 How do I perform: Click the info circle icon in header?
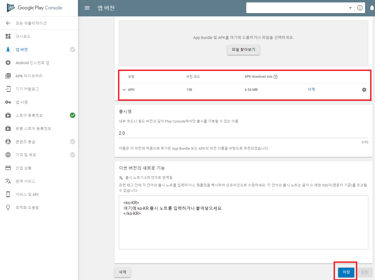[x=360, y=8]
